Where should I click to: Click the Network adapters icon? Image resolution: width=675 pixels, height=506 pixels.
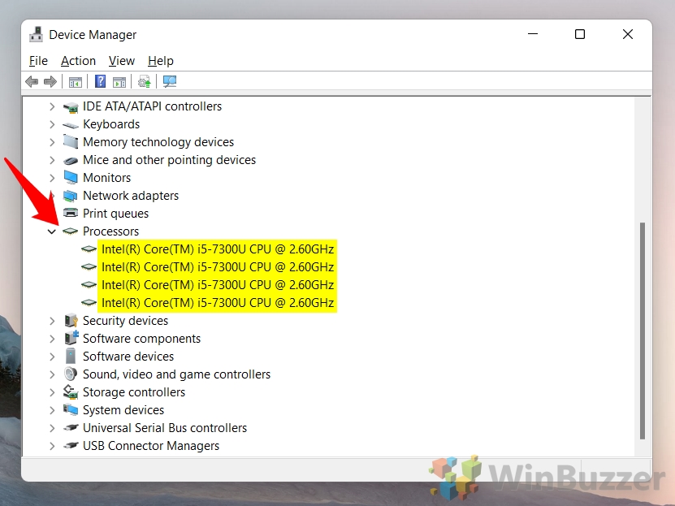click(x=71, y=196)
